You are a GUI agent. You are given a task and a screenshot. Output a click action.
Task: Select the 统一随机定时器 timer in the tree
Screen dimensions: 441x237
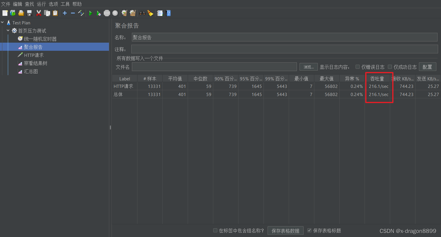click(40, 39)
